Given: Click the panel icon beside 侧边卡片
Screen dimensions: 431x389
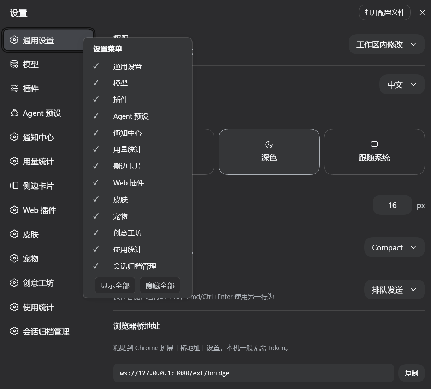Looking at the screenshot, I should tap(14, 186).
